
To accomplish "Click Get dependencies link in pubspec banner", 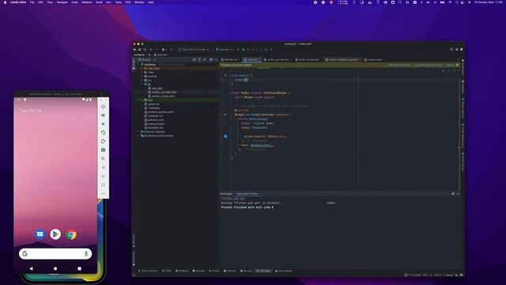I will [x=399, y=65].
